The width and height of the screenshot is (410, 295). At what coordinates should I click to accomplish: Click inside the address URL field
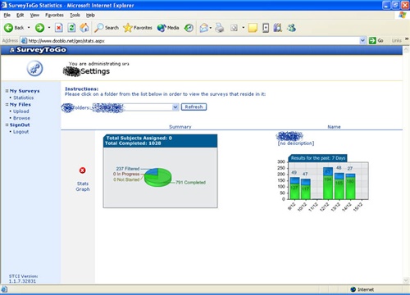(191, 41)
